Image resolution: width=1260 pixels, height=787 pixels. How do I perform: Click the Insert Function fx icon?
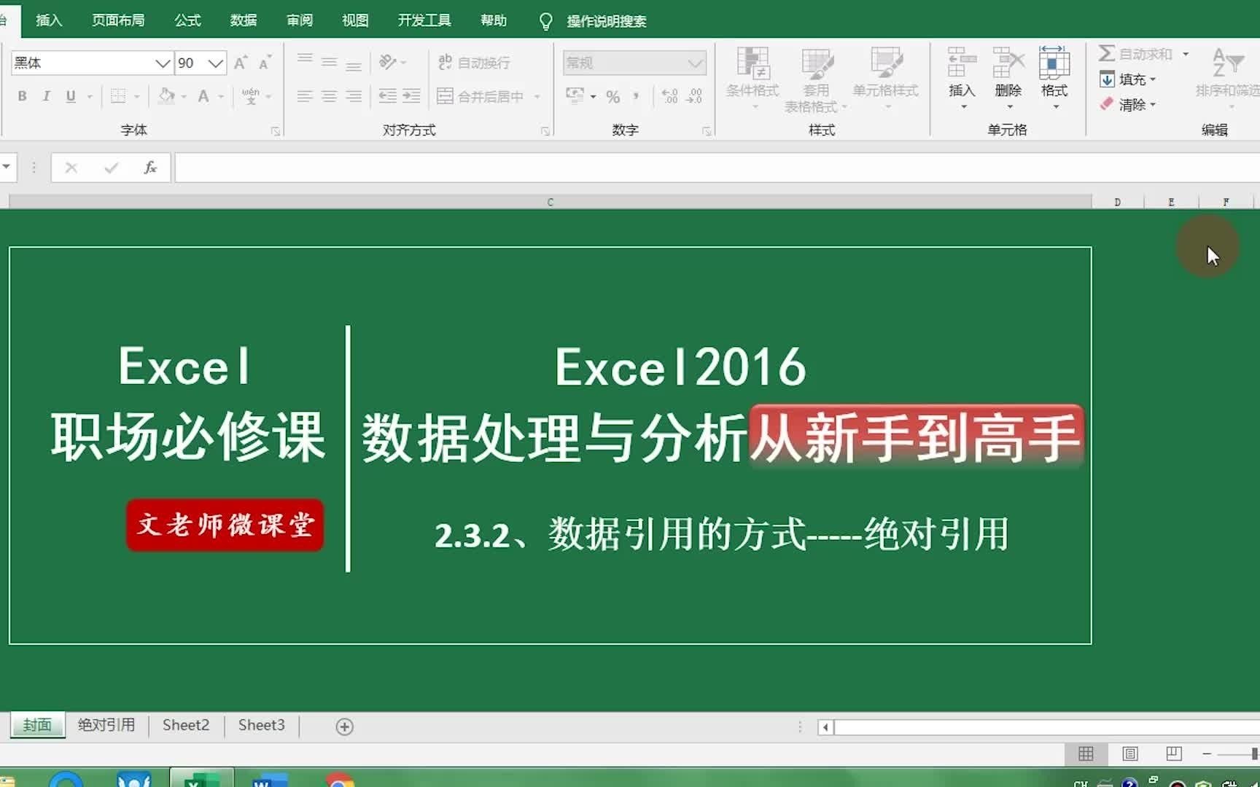click(150, 168)
